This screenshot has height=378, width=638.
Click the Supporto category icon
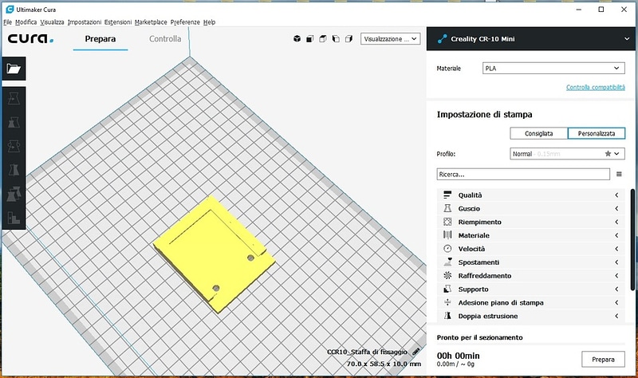click(447, 289)
